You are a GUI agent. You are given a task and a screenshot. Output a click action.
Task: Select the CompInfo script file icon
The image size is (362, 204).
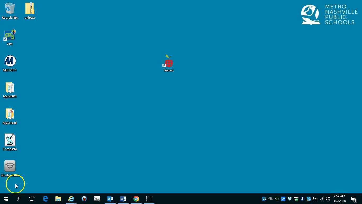(10, 142)
